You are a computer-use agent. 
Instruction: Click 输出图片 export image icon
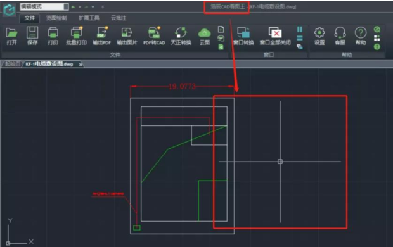click(x=127, y=36)
